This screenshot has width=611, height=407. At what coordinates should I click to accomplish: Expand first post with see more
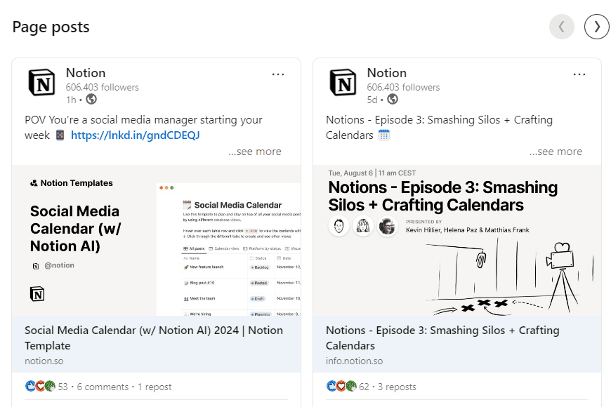click(254, 152)
